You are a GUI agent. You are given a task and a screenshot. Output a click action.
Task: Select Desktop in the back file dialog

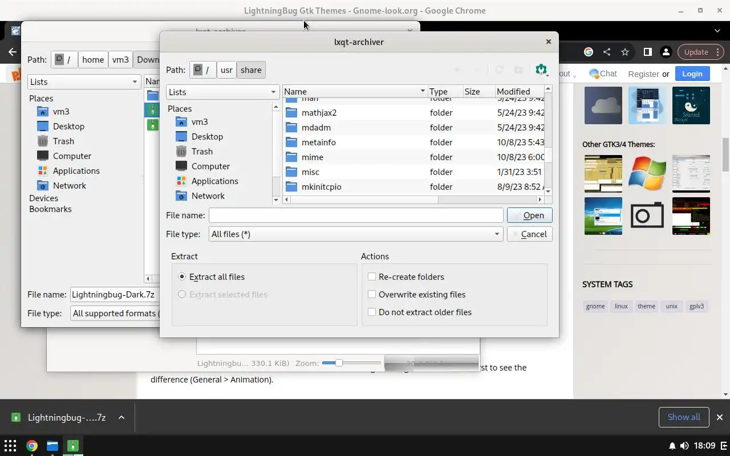(68, 127)
